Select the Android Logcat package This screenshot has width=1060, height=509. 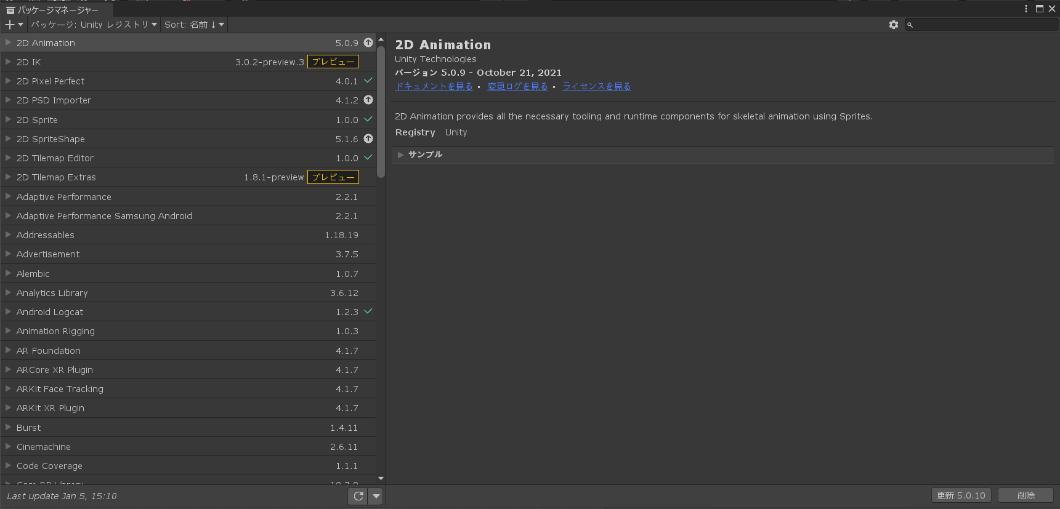(188, 312)
